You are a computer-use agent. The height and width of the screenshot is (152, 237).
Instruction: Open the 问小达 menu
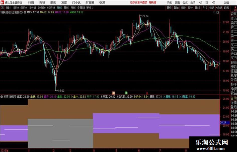76,2
